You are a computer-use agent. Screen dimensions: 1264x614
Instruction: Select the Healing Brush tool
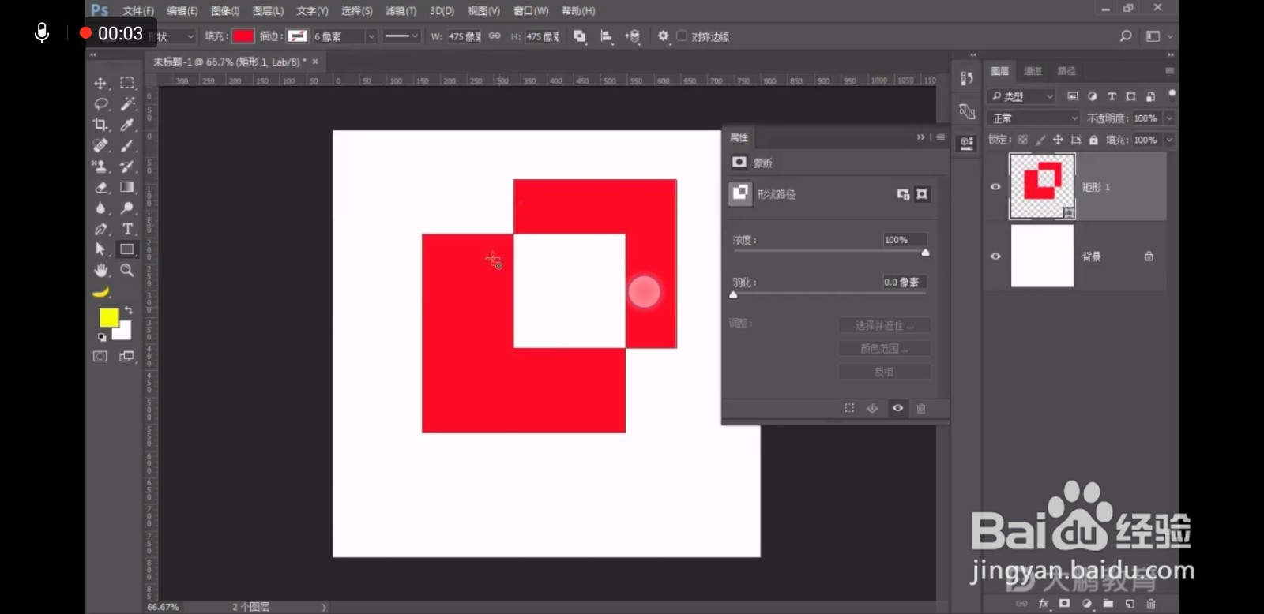pyautogui.click(x=100, y=145)
